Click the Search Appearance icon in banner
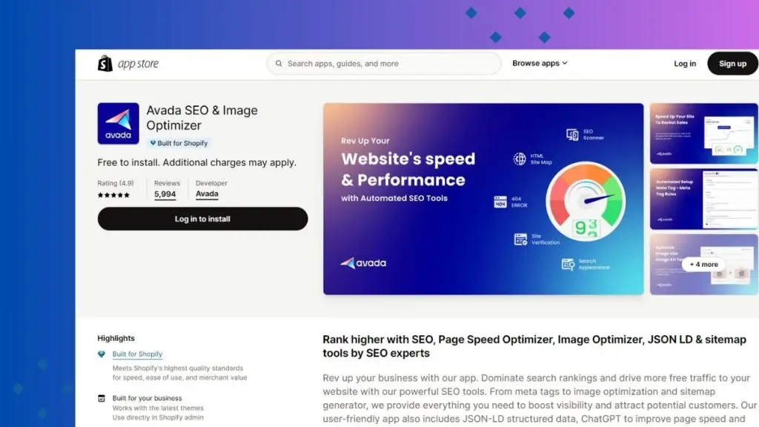759x427 pixels. [568, 264]
